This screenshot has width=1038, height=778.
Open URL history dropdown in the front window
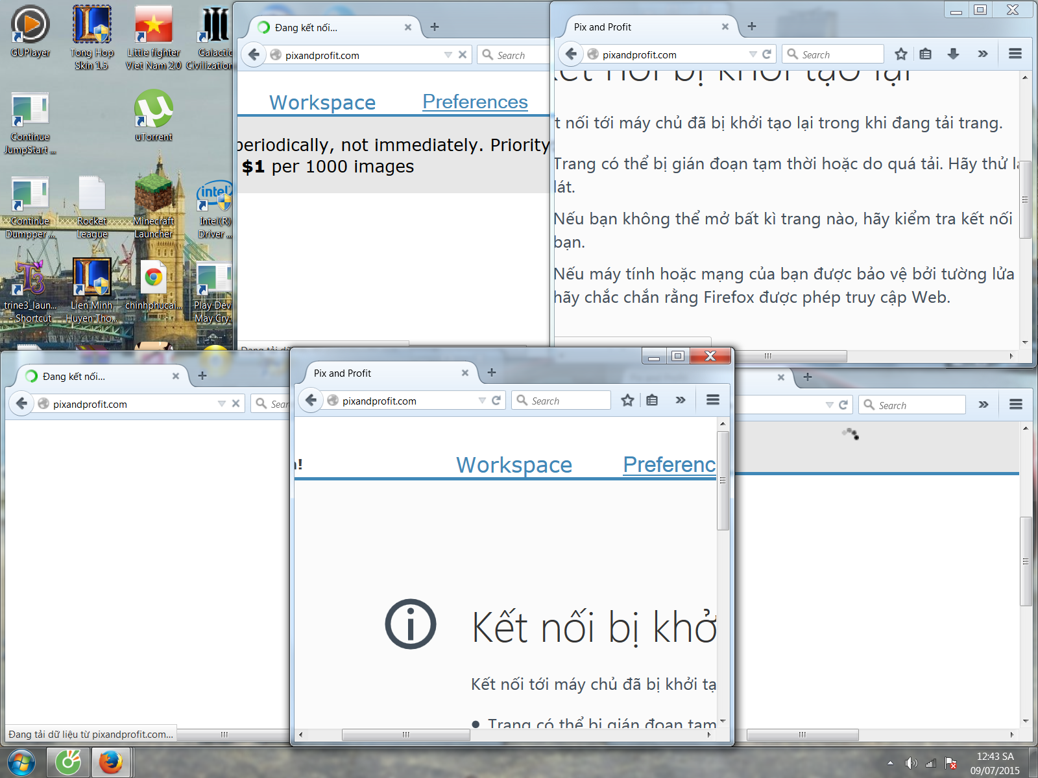pos(482,401)
